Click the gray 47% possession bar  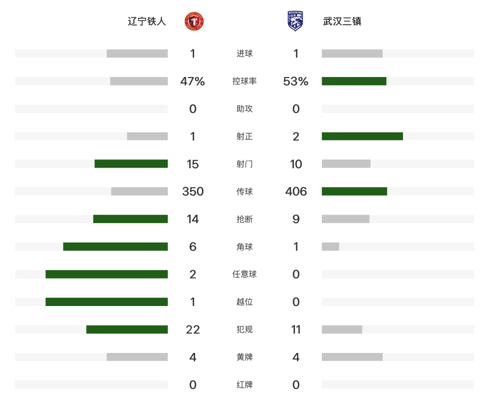click(x=139, y=81)
